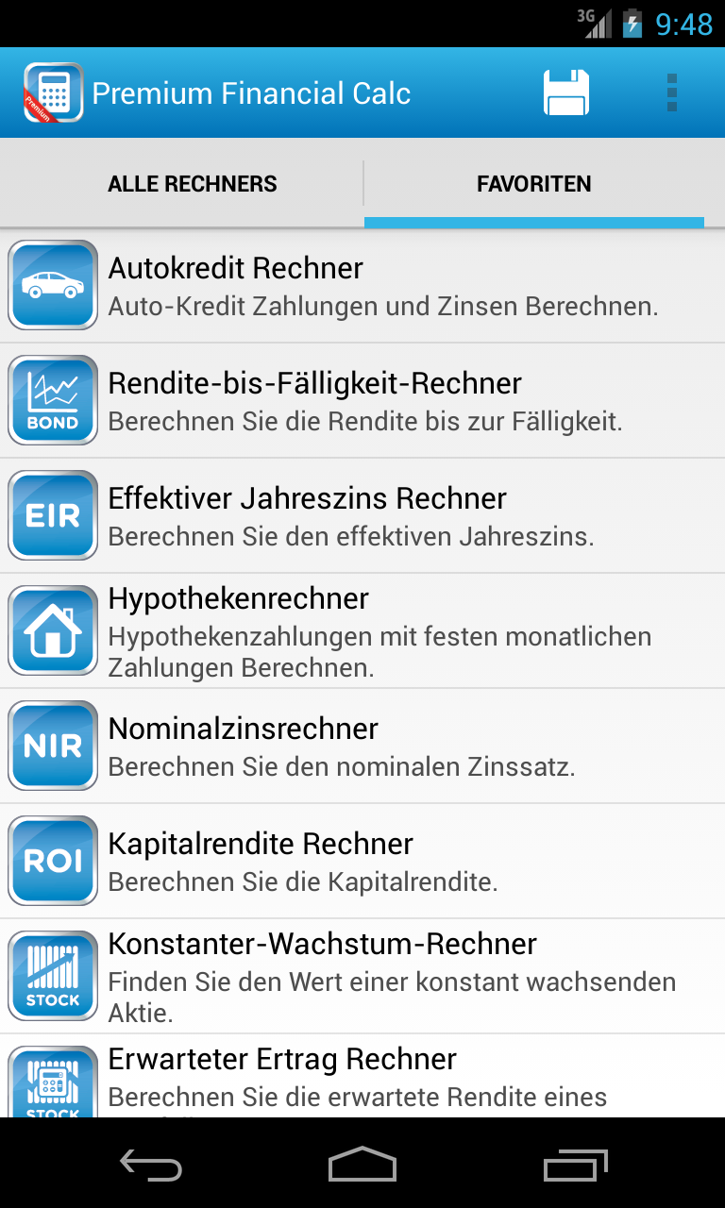Open Rendite-bis-Fälligkeit-Rechner list entry
Screen dimensions: 725x1208
tap(362, 400)
